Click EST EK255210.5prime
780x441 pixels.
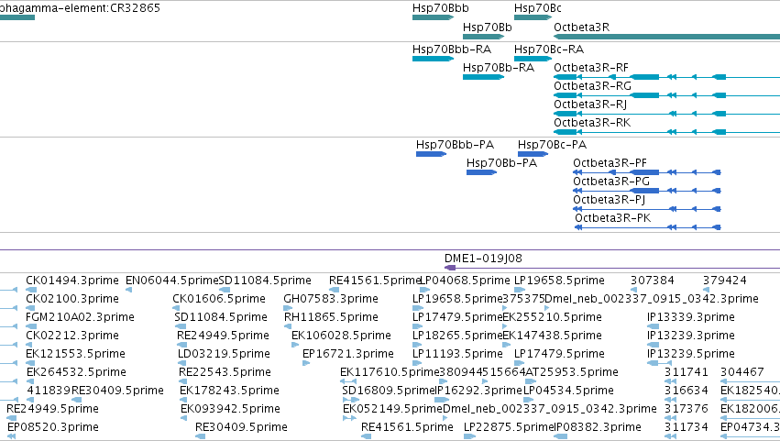point(552,317)
